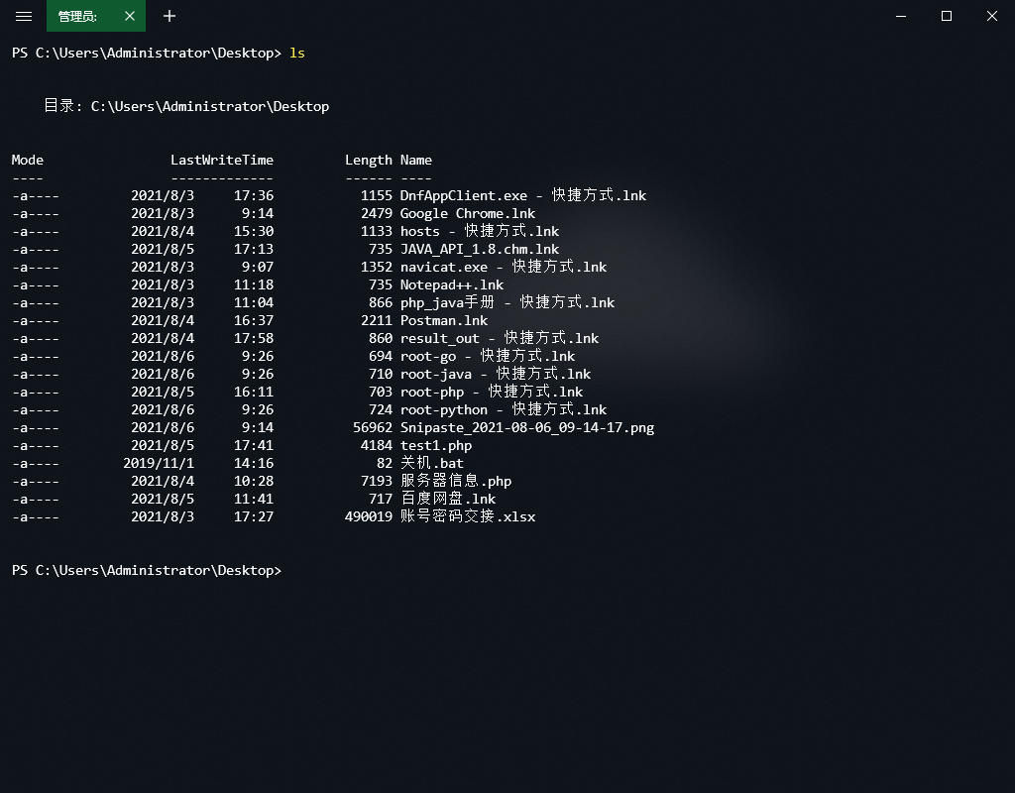
Task: Click the 17:36 time on first row
Action: 254,195
